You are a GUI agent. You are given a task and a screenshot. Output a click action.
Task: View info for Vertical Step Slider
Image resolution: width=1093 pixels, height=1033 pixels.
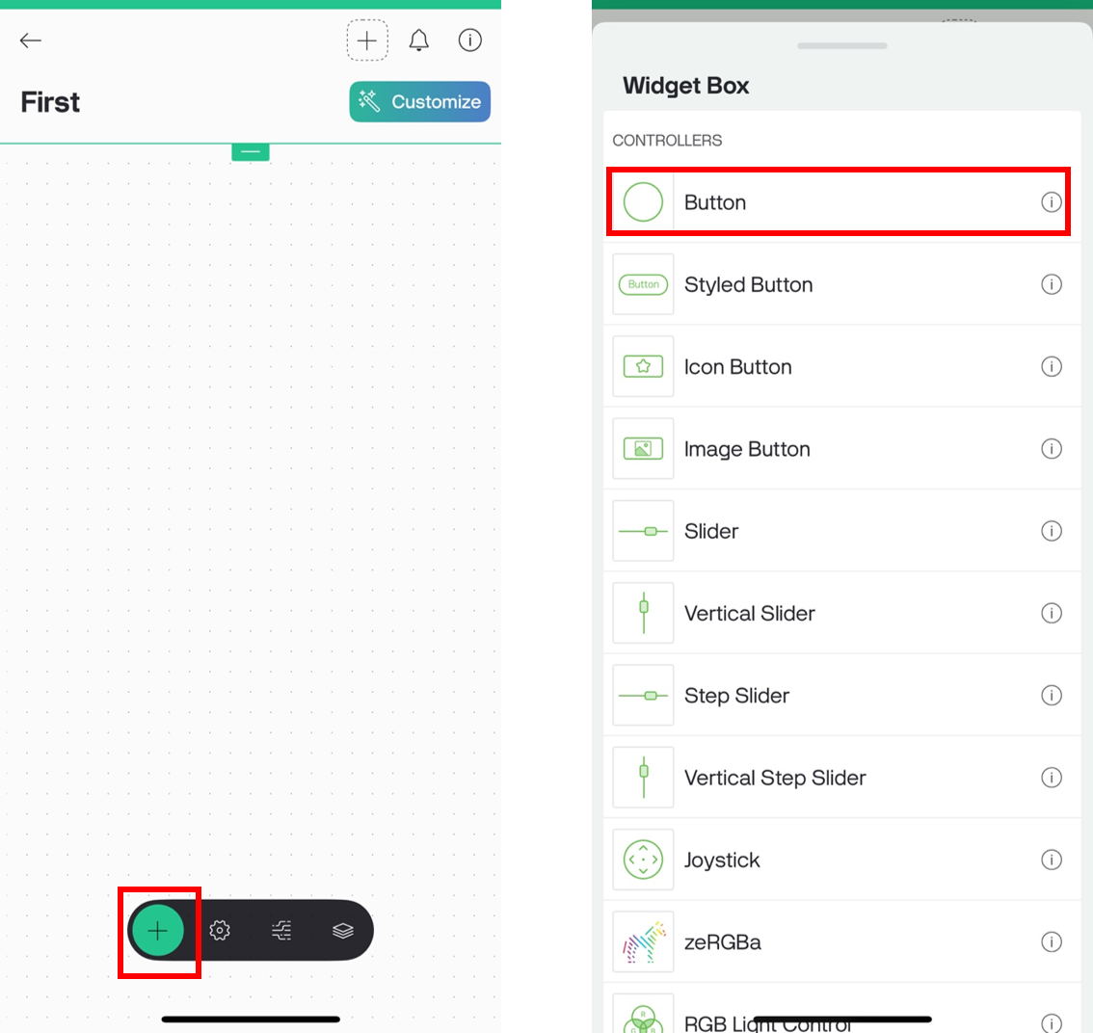pos(1052,778)
